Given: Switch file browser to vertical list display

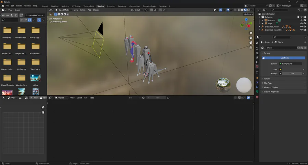Looking at the screenshot, I should pyautogui.click(x=22, y=20).
